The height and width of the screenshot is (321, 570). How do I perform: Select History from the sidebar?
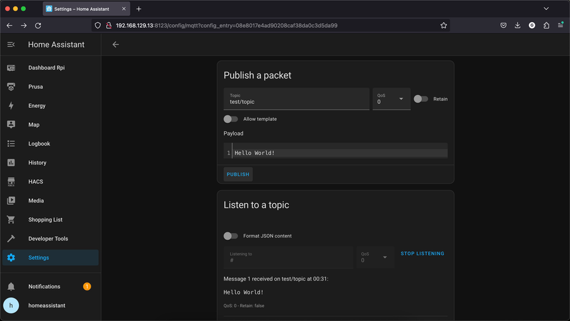point(37,163)
